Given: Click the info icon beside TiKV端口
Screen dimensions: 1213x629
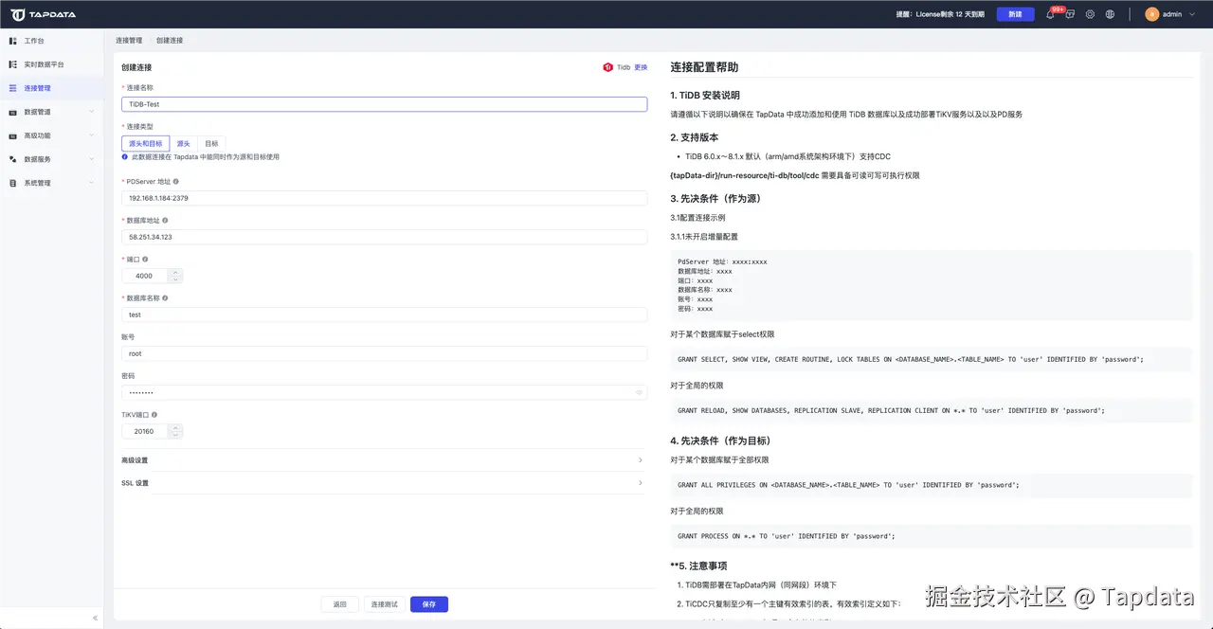Looking at the screenshot, I should pos(154,415).
